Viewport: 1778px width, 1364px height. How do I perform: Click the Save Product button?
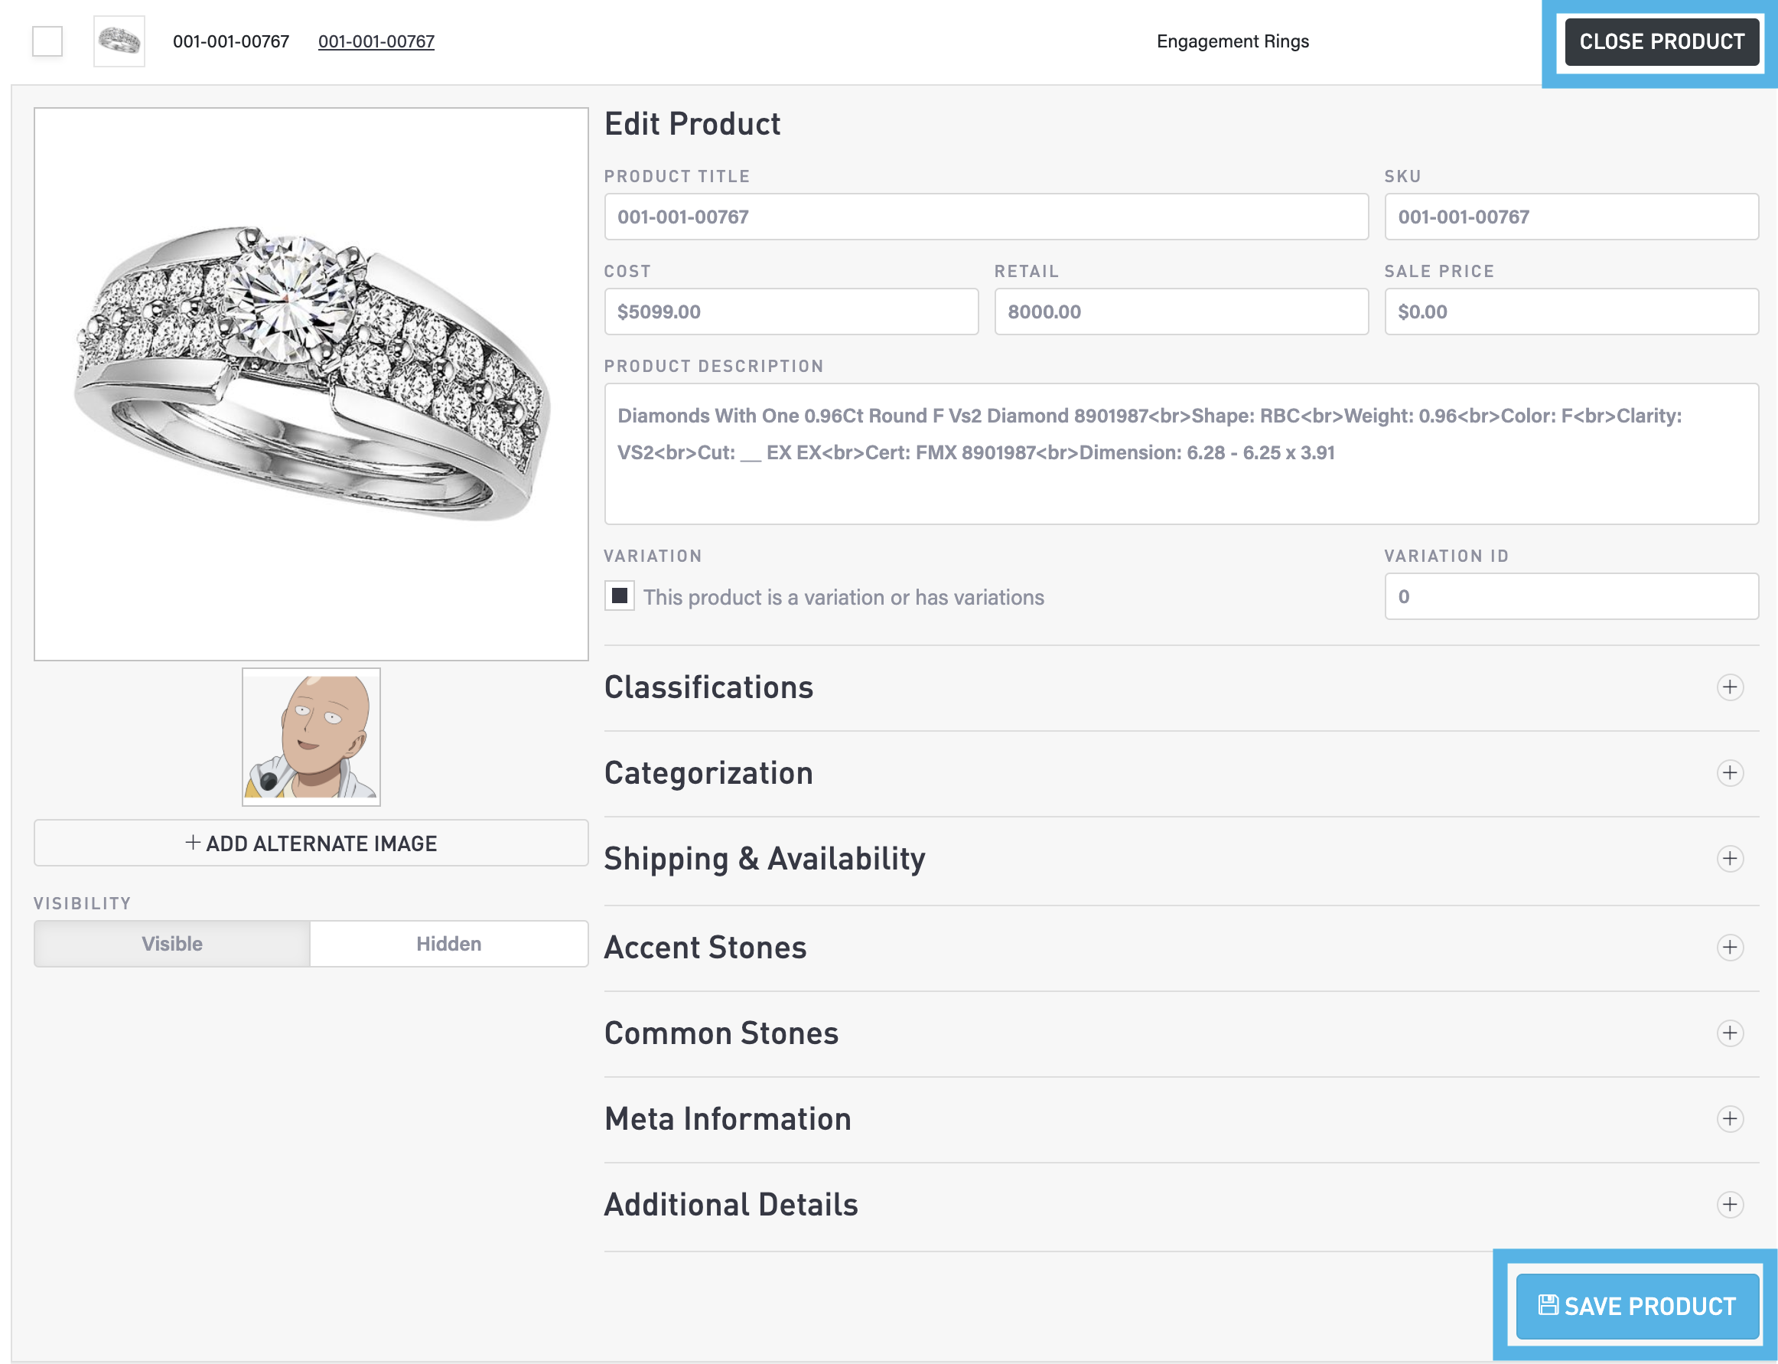[x=1636, y=1306]
